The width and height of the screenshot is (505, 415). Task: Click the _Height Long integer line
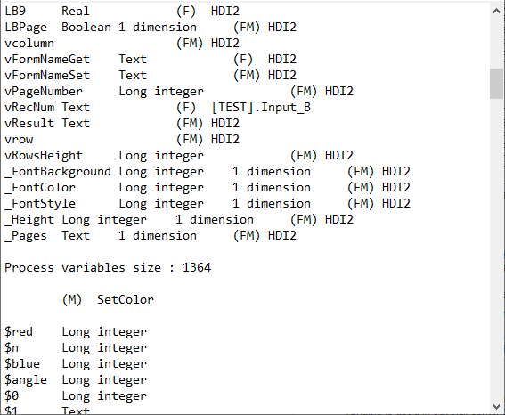pos(179,220)
